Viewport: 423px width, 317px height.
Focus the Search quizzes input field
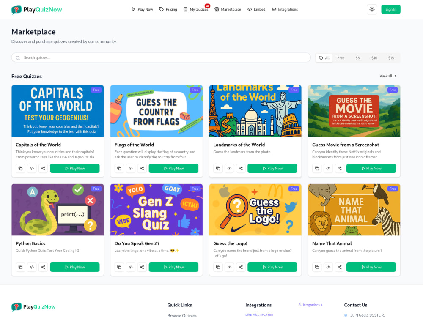[x=161, y=57]
